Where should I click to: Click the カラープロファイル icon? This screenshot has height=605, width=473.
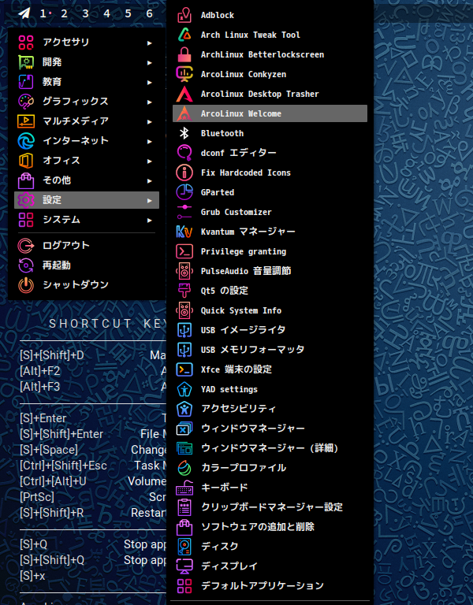click(184, 468)
